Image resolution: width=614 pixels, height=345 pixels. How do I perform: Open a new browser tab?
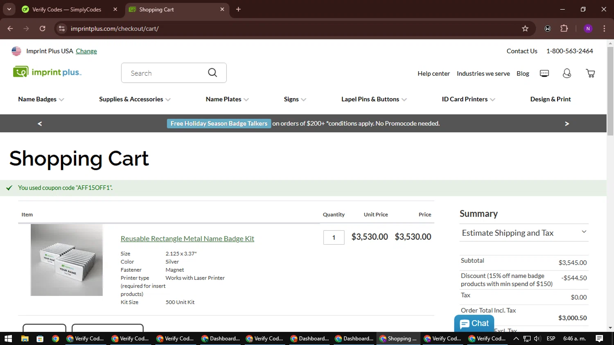pyautogui.click(x=238, y=9)
